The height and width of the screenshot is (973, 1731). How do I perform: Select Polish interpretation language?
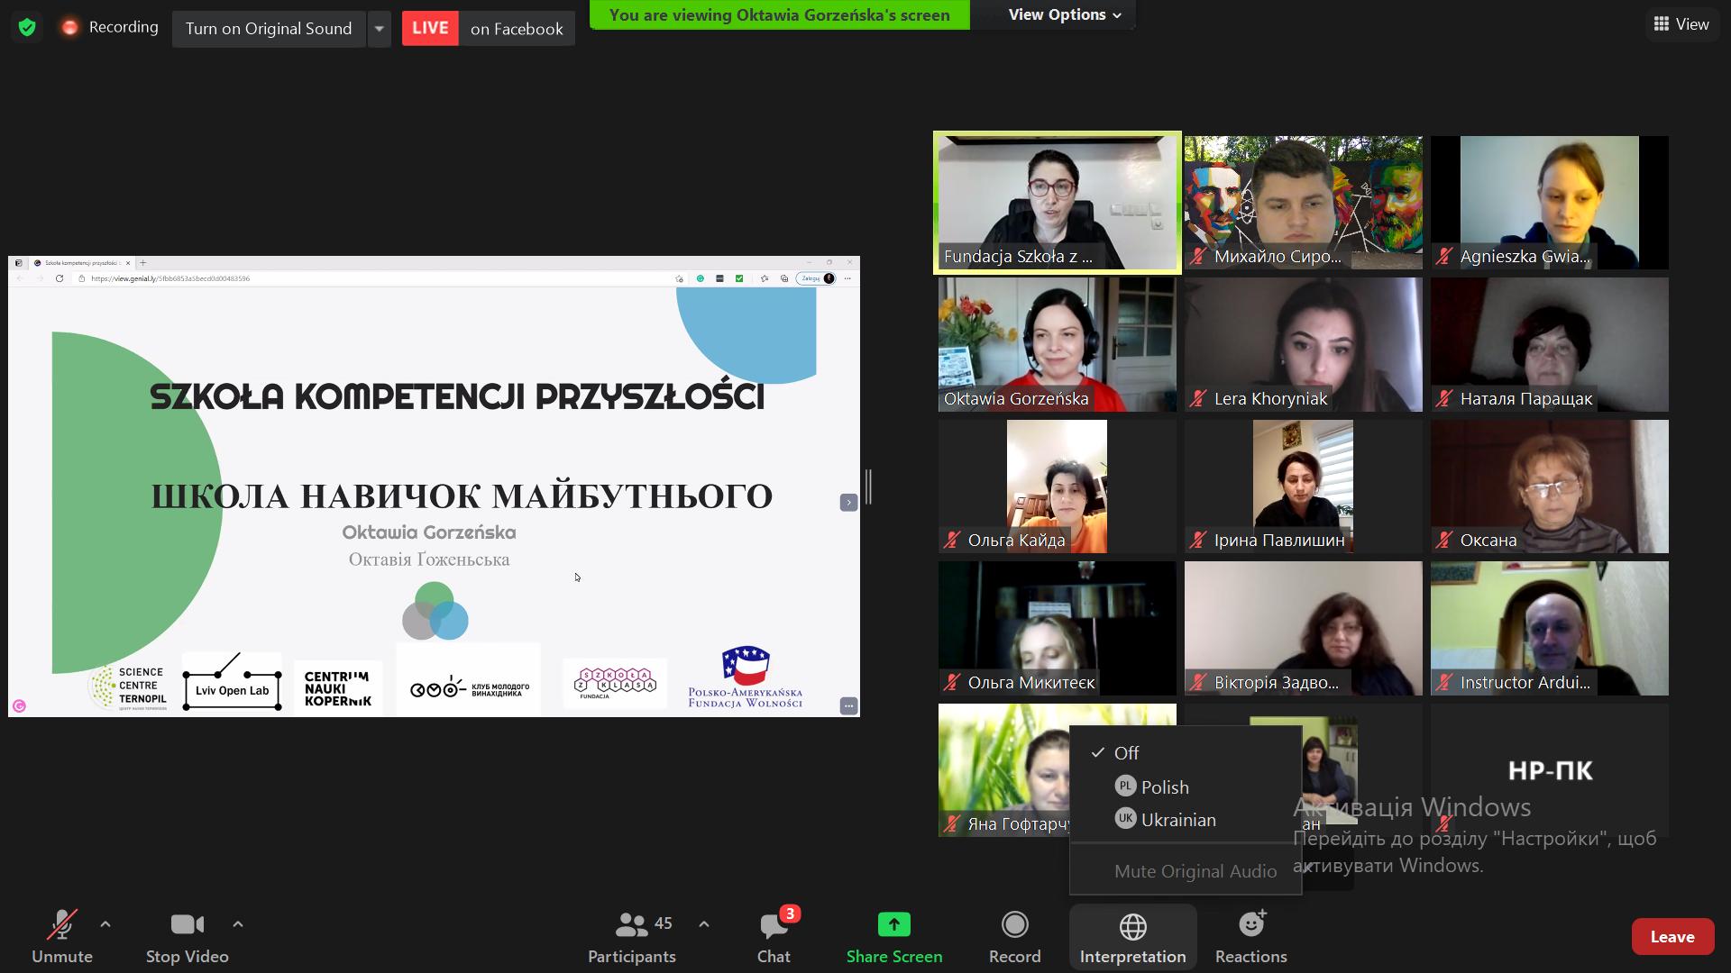point(1164,787)
